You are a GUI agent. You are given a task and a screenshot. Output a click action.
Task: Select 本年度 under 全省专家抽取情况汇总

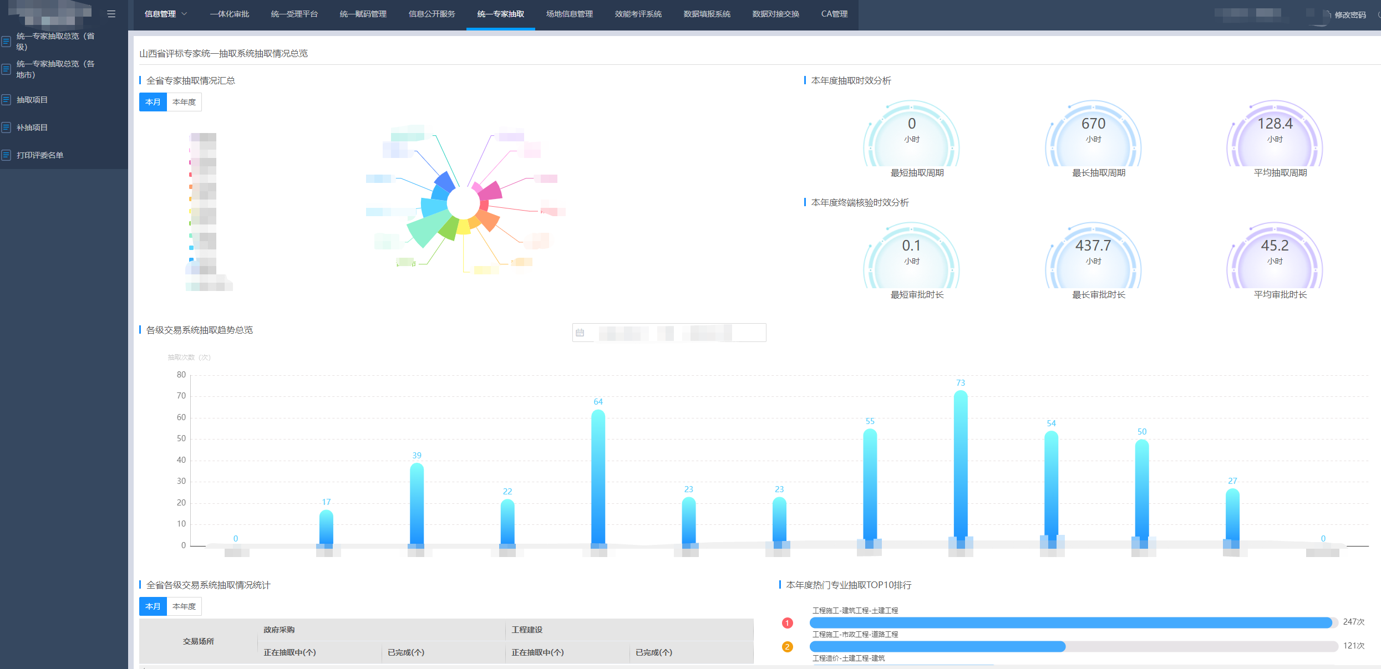tap(184, 102)
